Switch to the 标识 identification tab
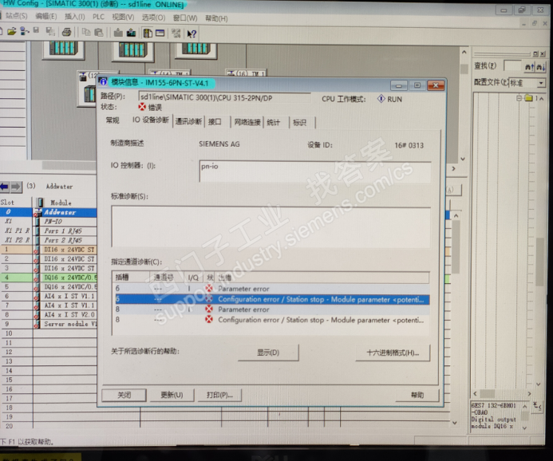The image size is (553, 461). point(300,123)
